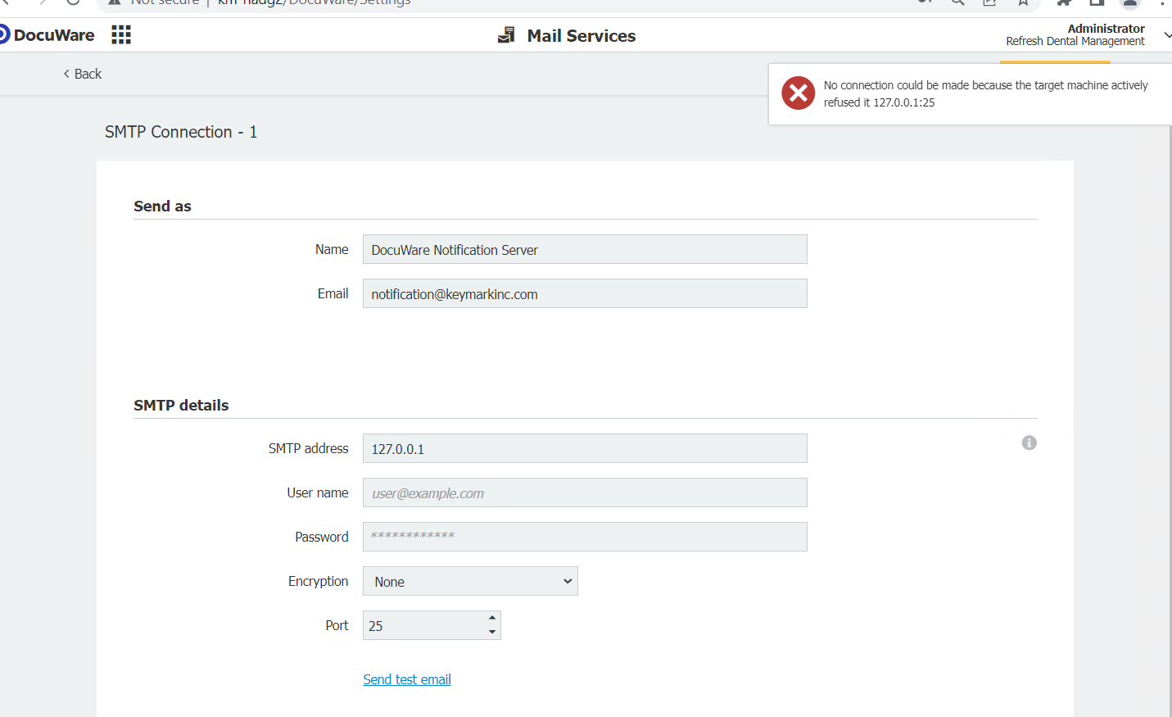Show SMTP details info tooltip icon
Viewport: 1172px width, 717px height.
[x=1029, y=442]
